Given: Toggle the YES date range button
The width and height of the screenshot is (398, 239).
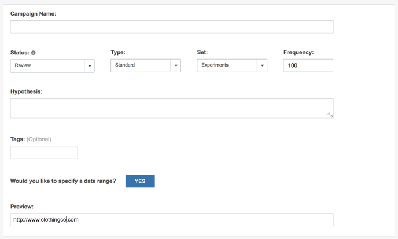Looking at the screenshot, I should click(140, 181).
